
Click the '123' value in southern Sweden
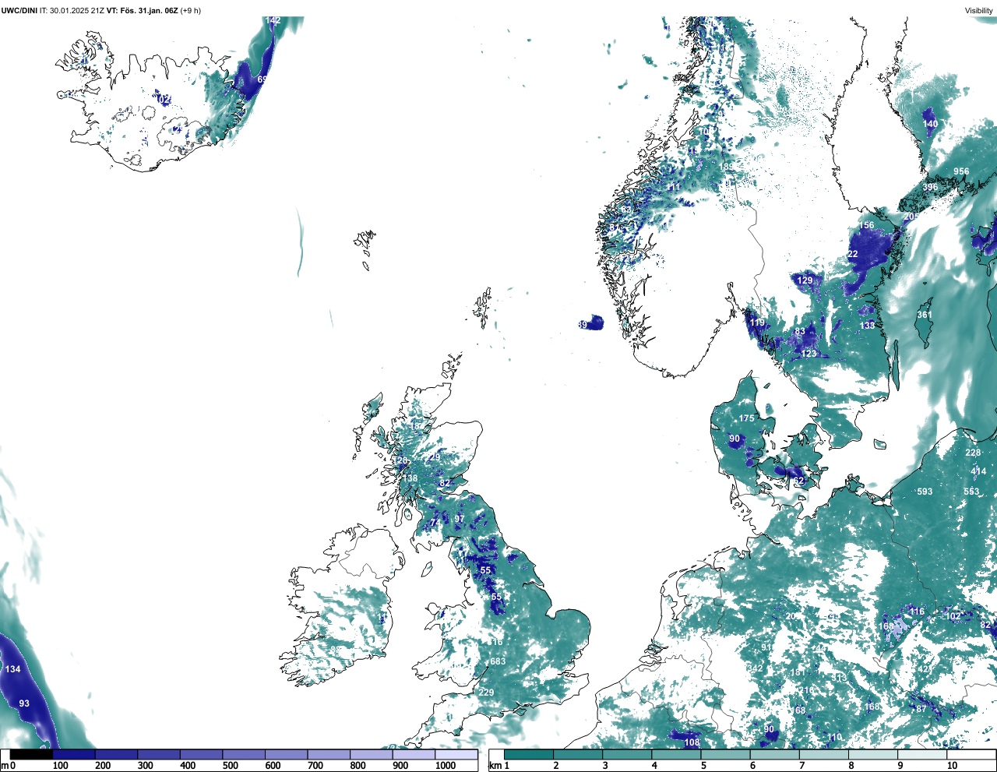(809, 354)
